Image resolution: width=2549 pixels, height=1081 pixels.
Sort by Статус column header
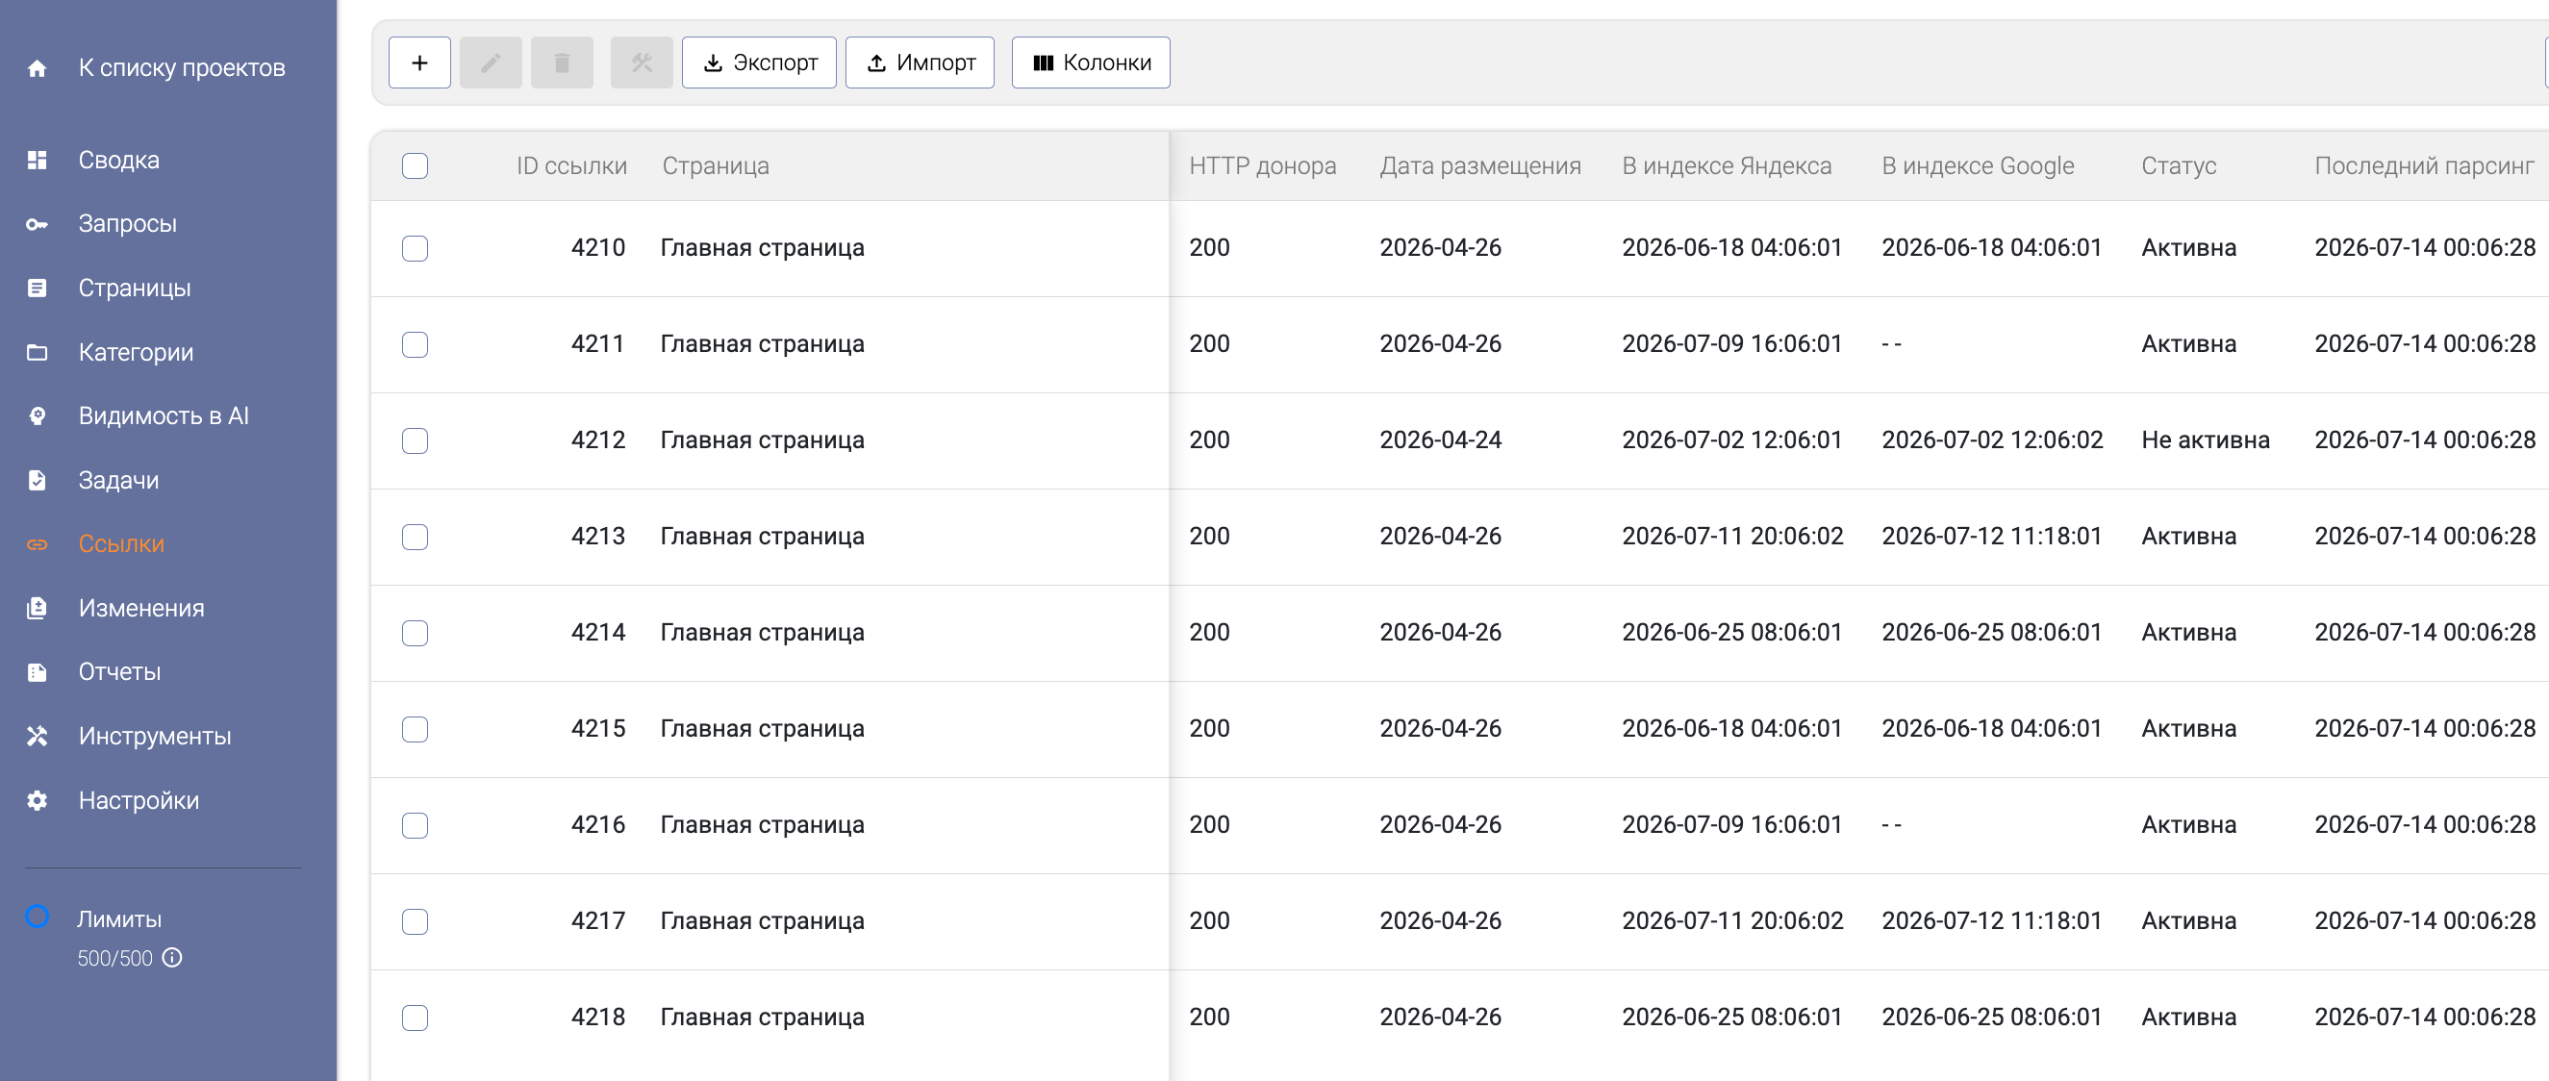[2179, 166]
